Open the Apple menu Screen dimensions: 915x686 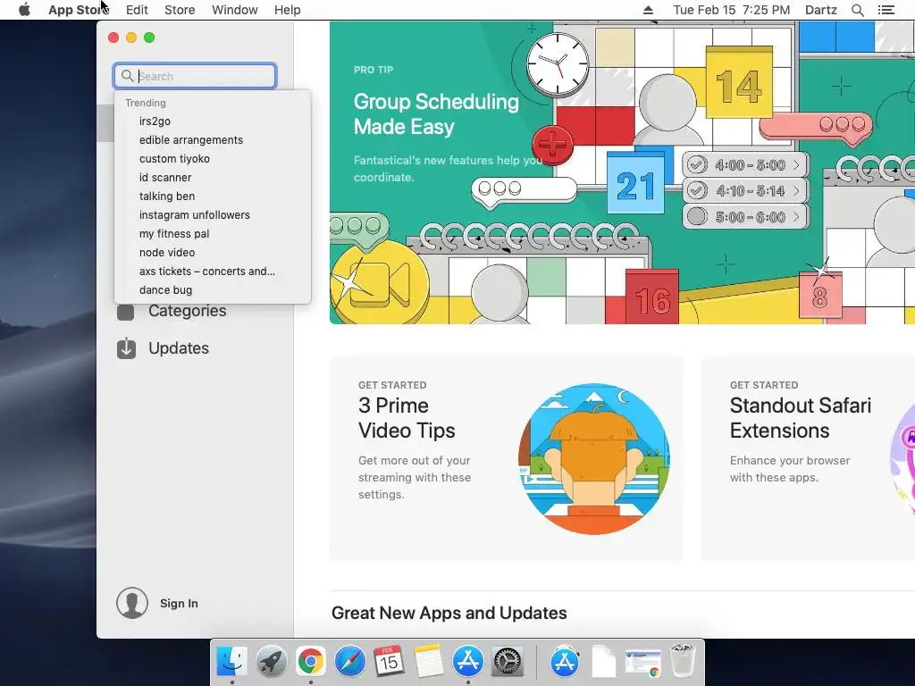[x=24, y=10]
